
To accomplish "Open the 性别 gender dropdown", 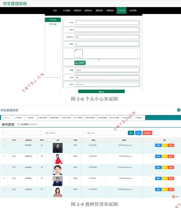I will [x=107, y=44].
